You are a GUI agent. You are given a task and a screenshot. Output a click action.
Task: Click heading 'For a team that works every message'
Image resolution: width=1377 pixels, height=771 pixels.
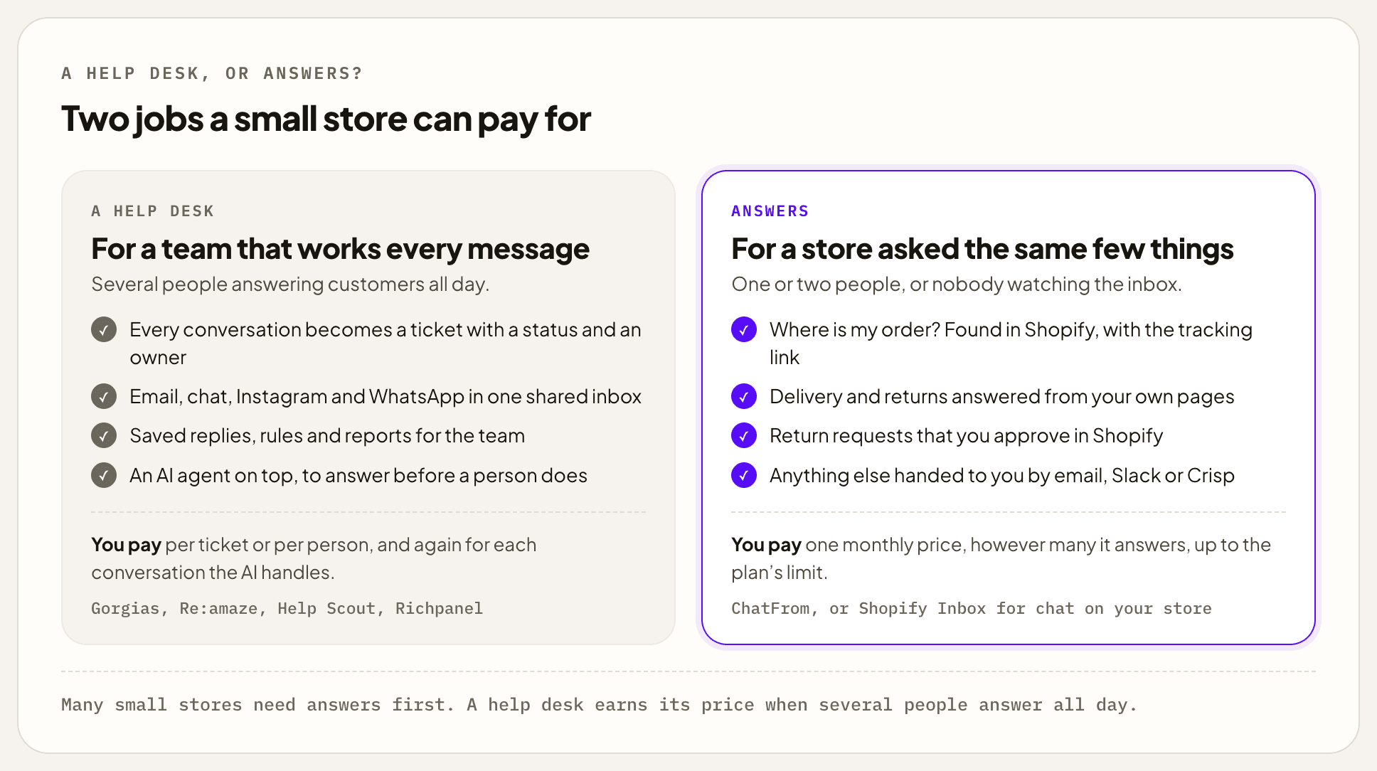tap(340, 249)
